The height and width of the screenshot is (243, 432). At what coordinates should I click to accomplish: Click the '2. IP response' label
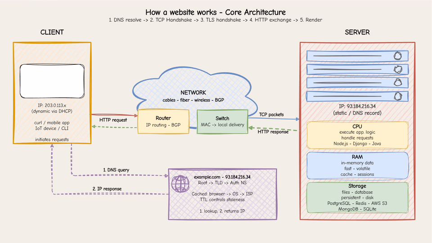coord(107,189)
